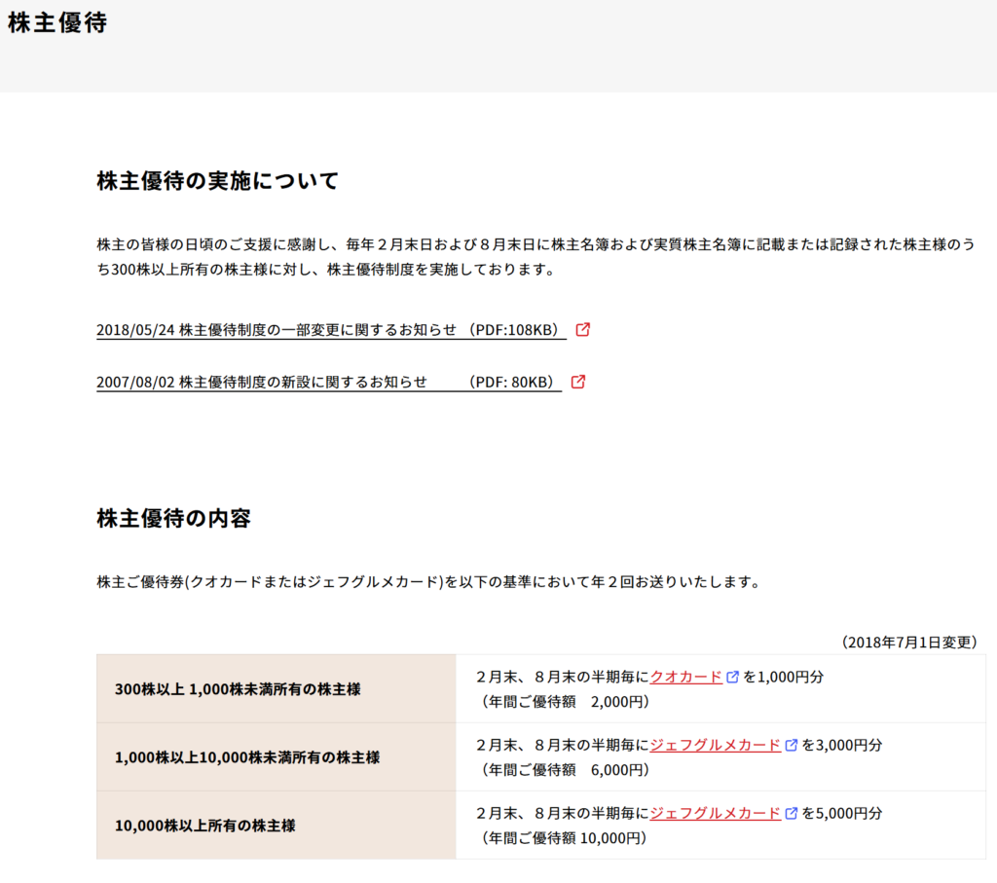Open the 2018/05/24 株主優待制度の一部変更 PDF link
997x883 pixels.
[331, 330]
